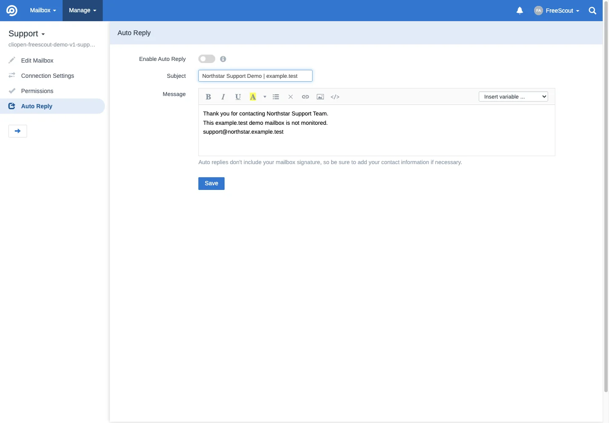
Task: Apply italic formatting
Action: (x=223, y=97)
